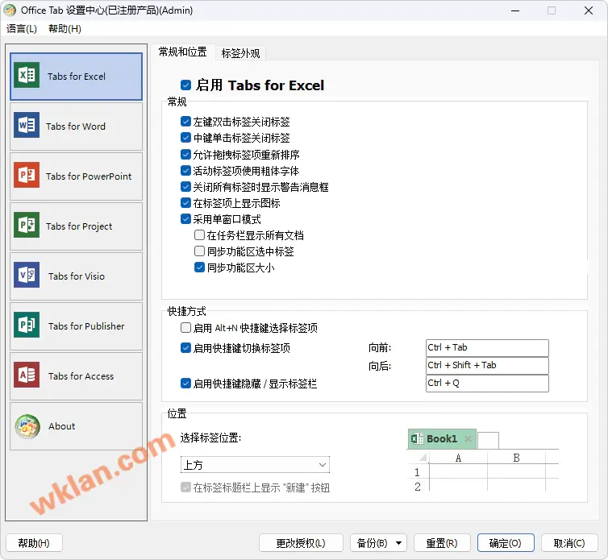This screenshot has width=608, height=560.
Task: Open the Tabs for PowerPoint icon
Action: (27, 175)
